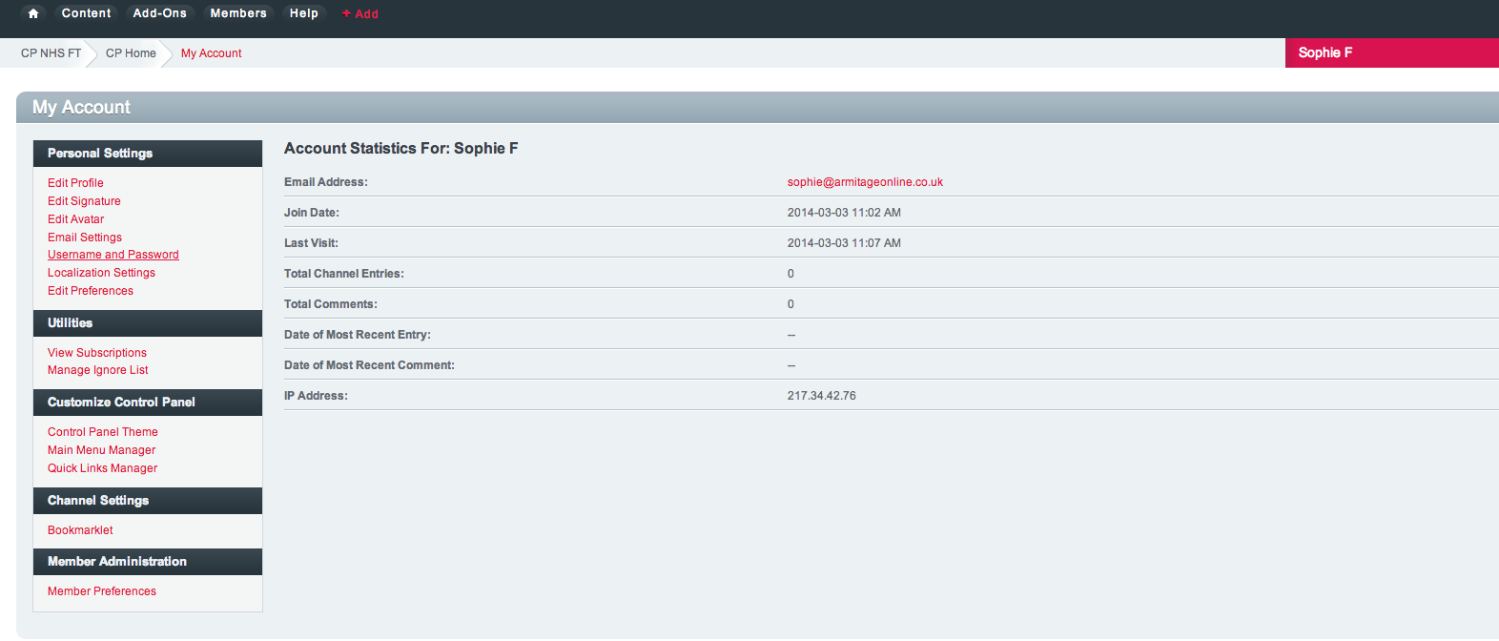Viewport: 1499px width, 641px height.
Task: Open Edit Profile link
Action: 75,183
